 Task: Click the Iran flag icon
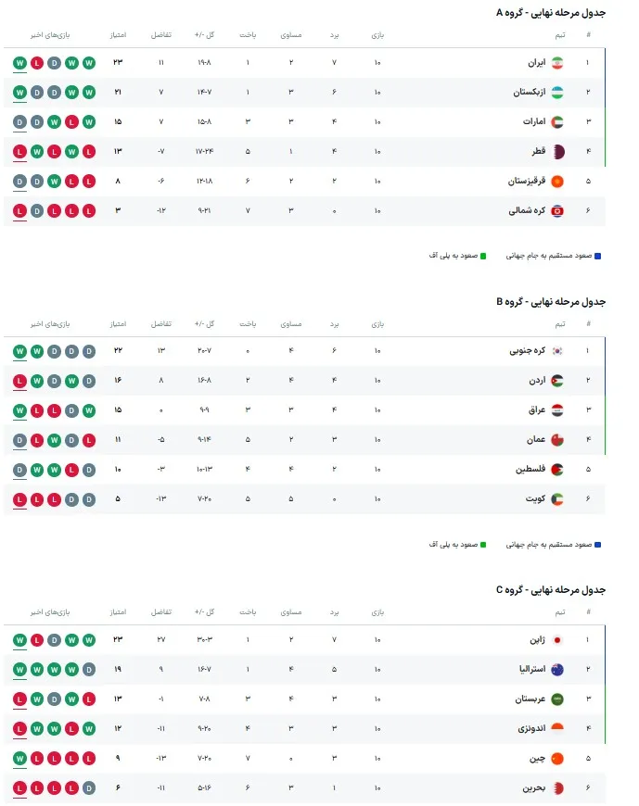[x=557, y=63]
